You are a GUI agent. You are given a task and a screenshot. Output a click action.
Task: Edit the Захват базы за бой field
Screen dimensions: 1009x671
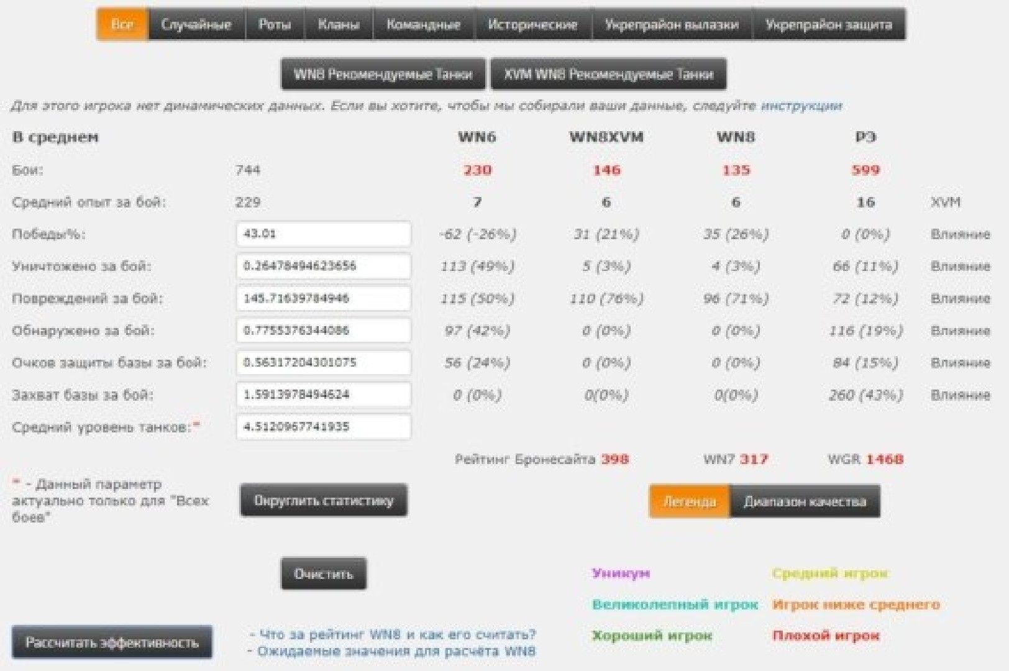click(324, 395)
